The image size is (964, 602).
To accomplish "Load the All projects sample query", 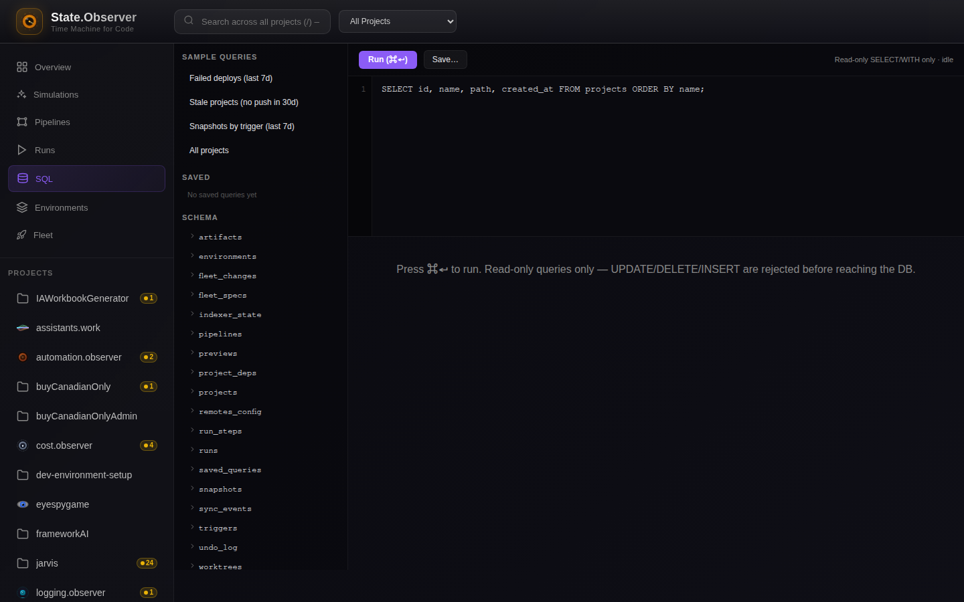I will coord(260,150).
